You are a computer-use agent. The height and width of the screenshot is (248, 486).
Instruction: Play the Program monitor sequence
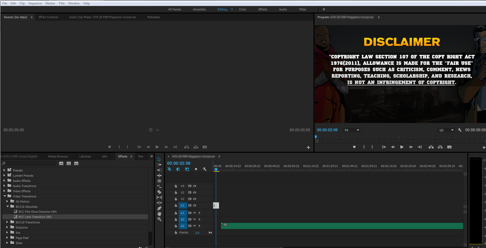tap(402, 147)
